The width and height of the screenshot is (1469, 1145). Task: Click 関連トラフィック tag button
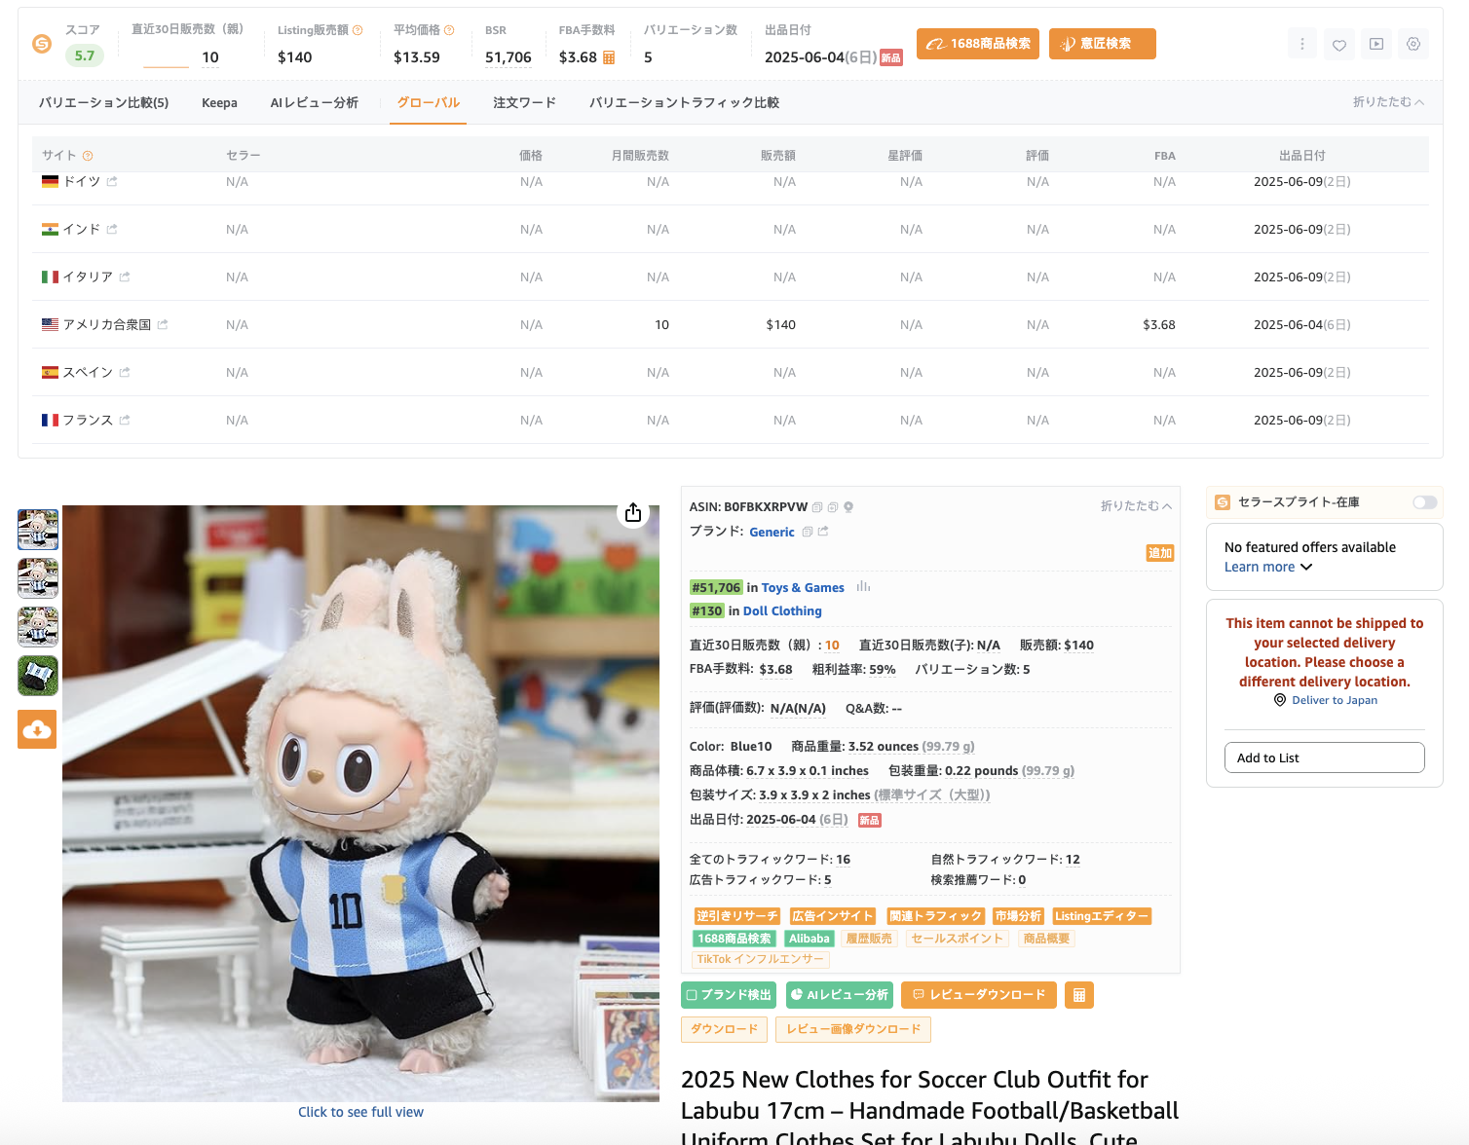pyautogui.click(x=935, y=916)
